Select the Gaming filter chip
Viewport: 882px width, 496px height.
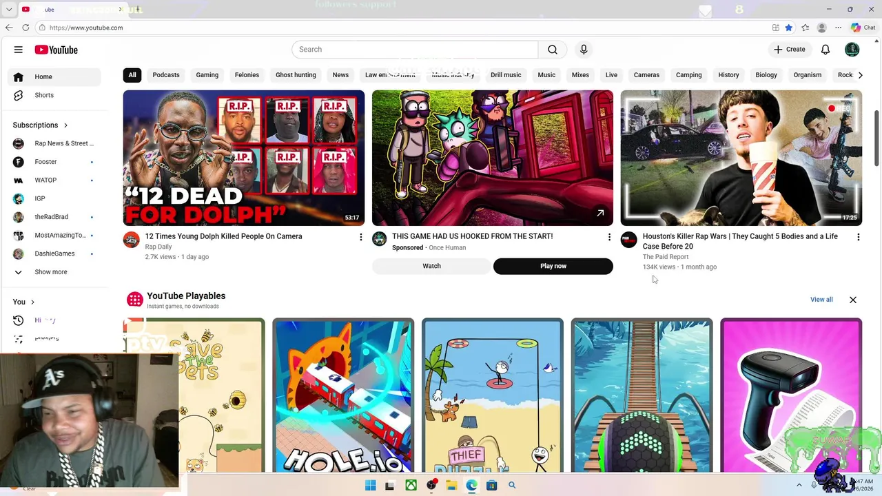pyautogui.click(x=207, y=75)
